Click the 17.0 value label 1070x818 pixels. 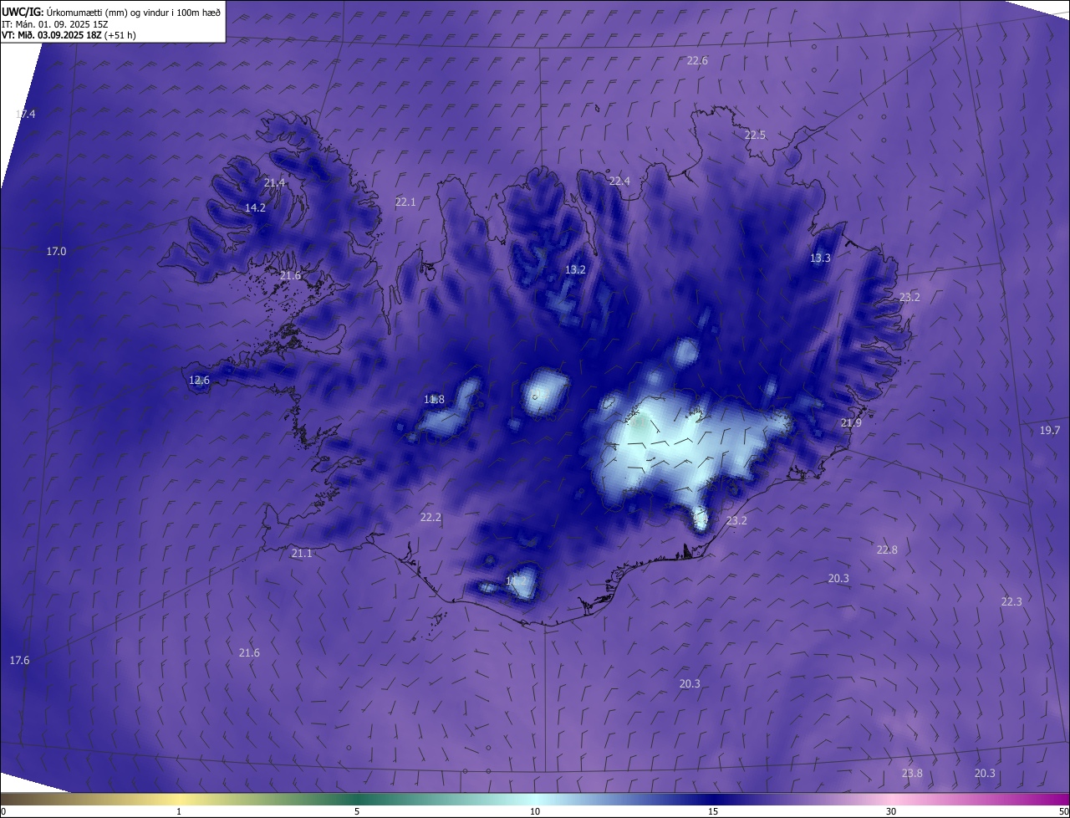[56, 251]
